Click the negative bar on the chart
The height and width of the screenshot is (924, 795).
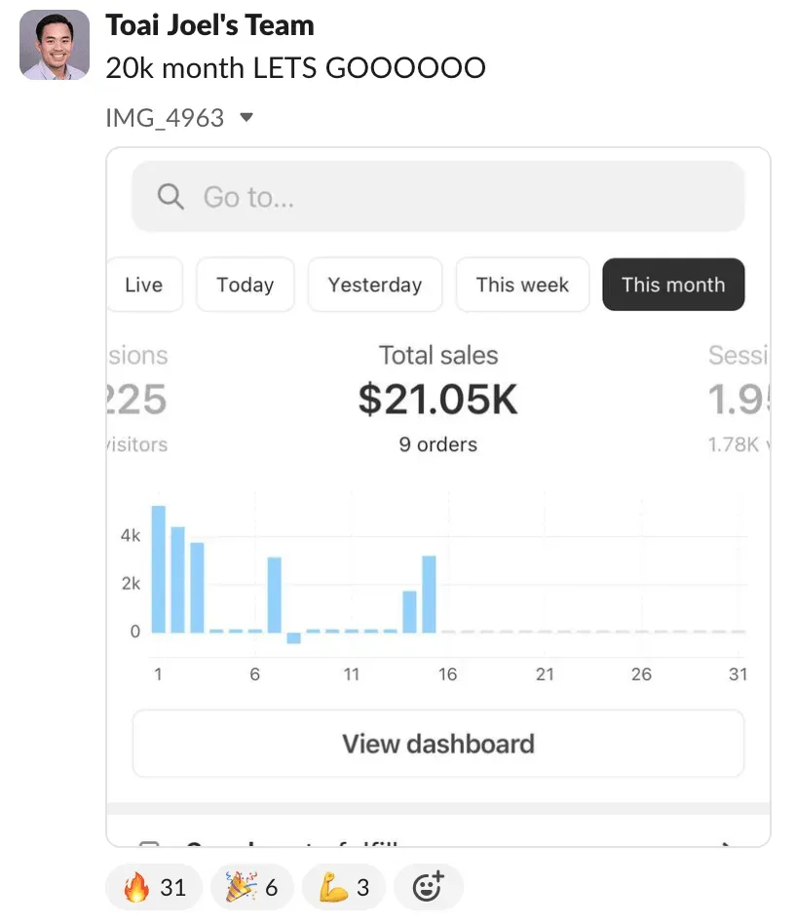[294, 637]
